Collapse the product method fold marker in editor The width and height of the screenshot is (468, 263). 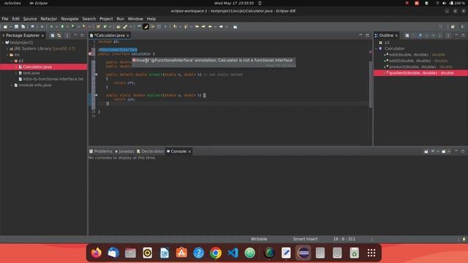coord(97,75)
